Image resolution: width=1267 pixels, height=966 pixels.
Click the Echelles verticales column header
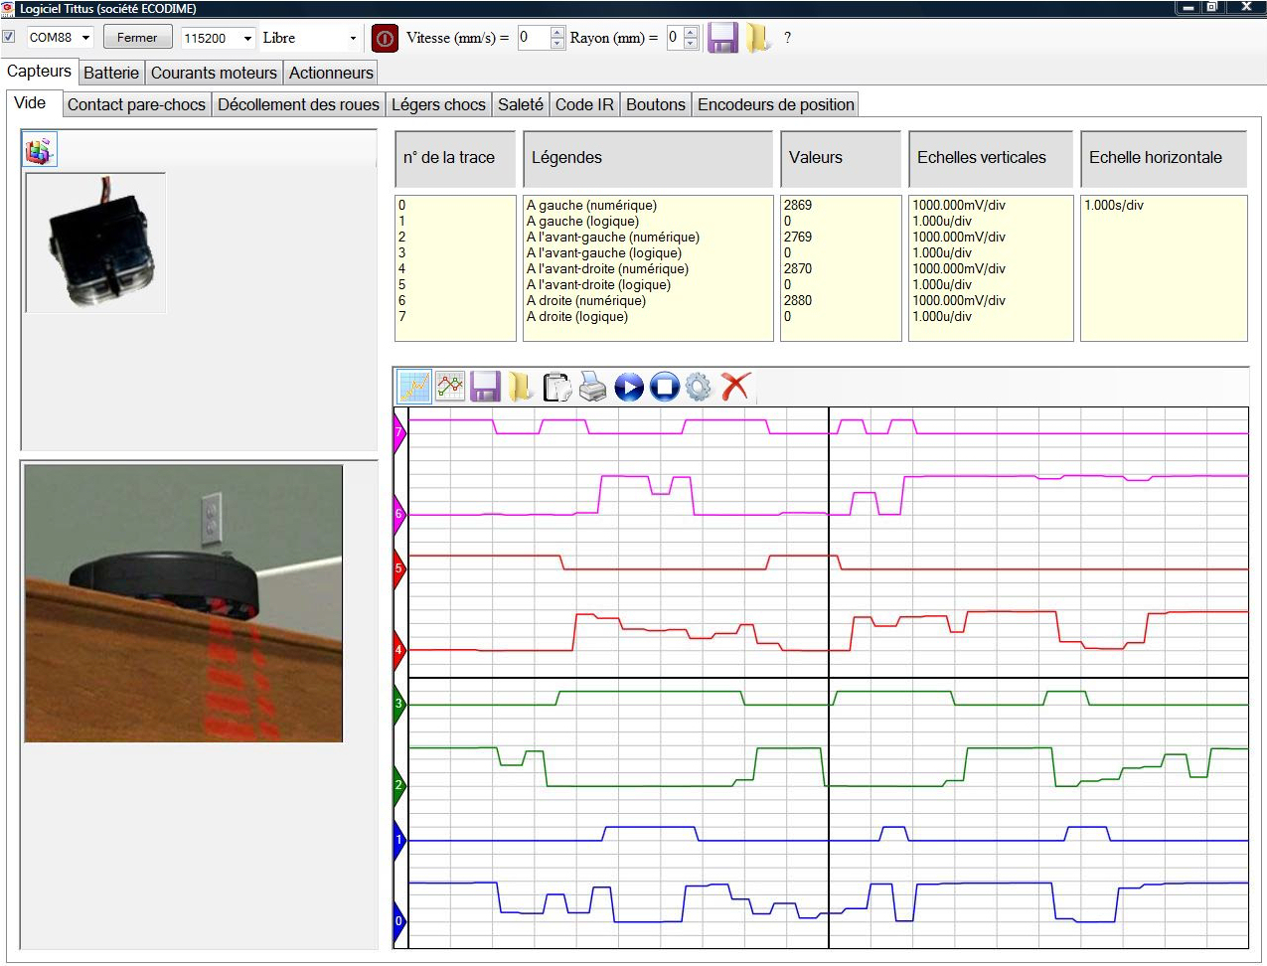click(991, 158)
